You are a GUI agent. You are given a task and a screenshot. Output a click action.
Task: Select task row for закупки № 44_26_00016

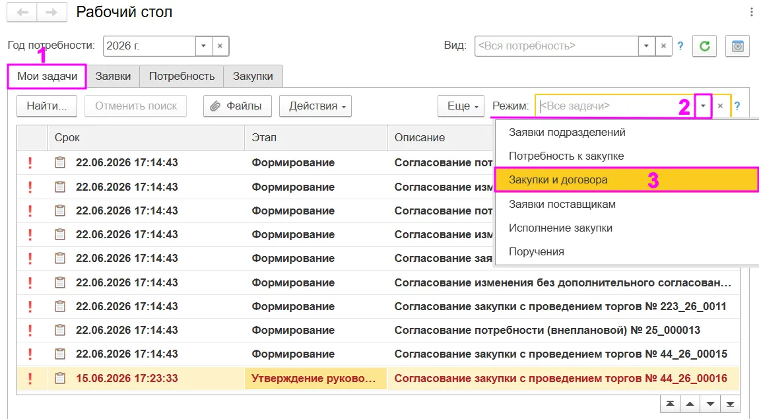click(x=378, y=378)
